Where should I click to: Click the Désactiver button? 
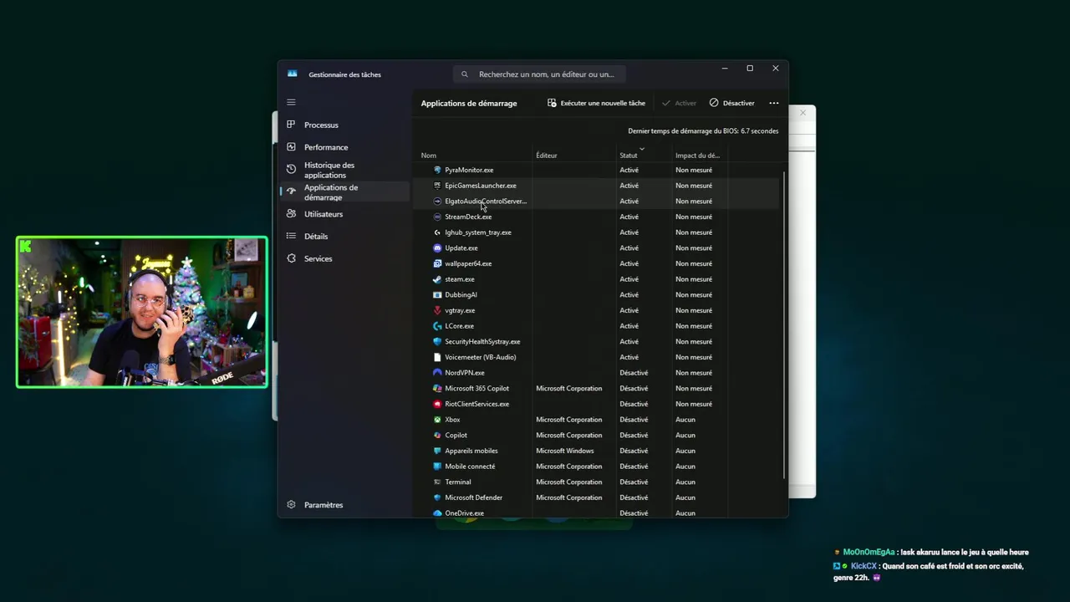[x=732, y=103]
